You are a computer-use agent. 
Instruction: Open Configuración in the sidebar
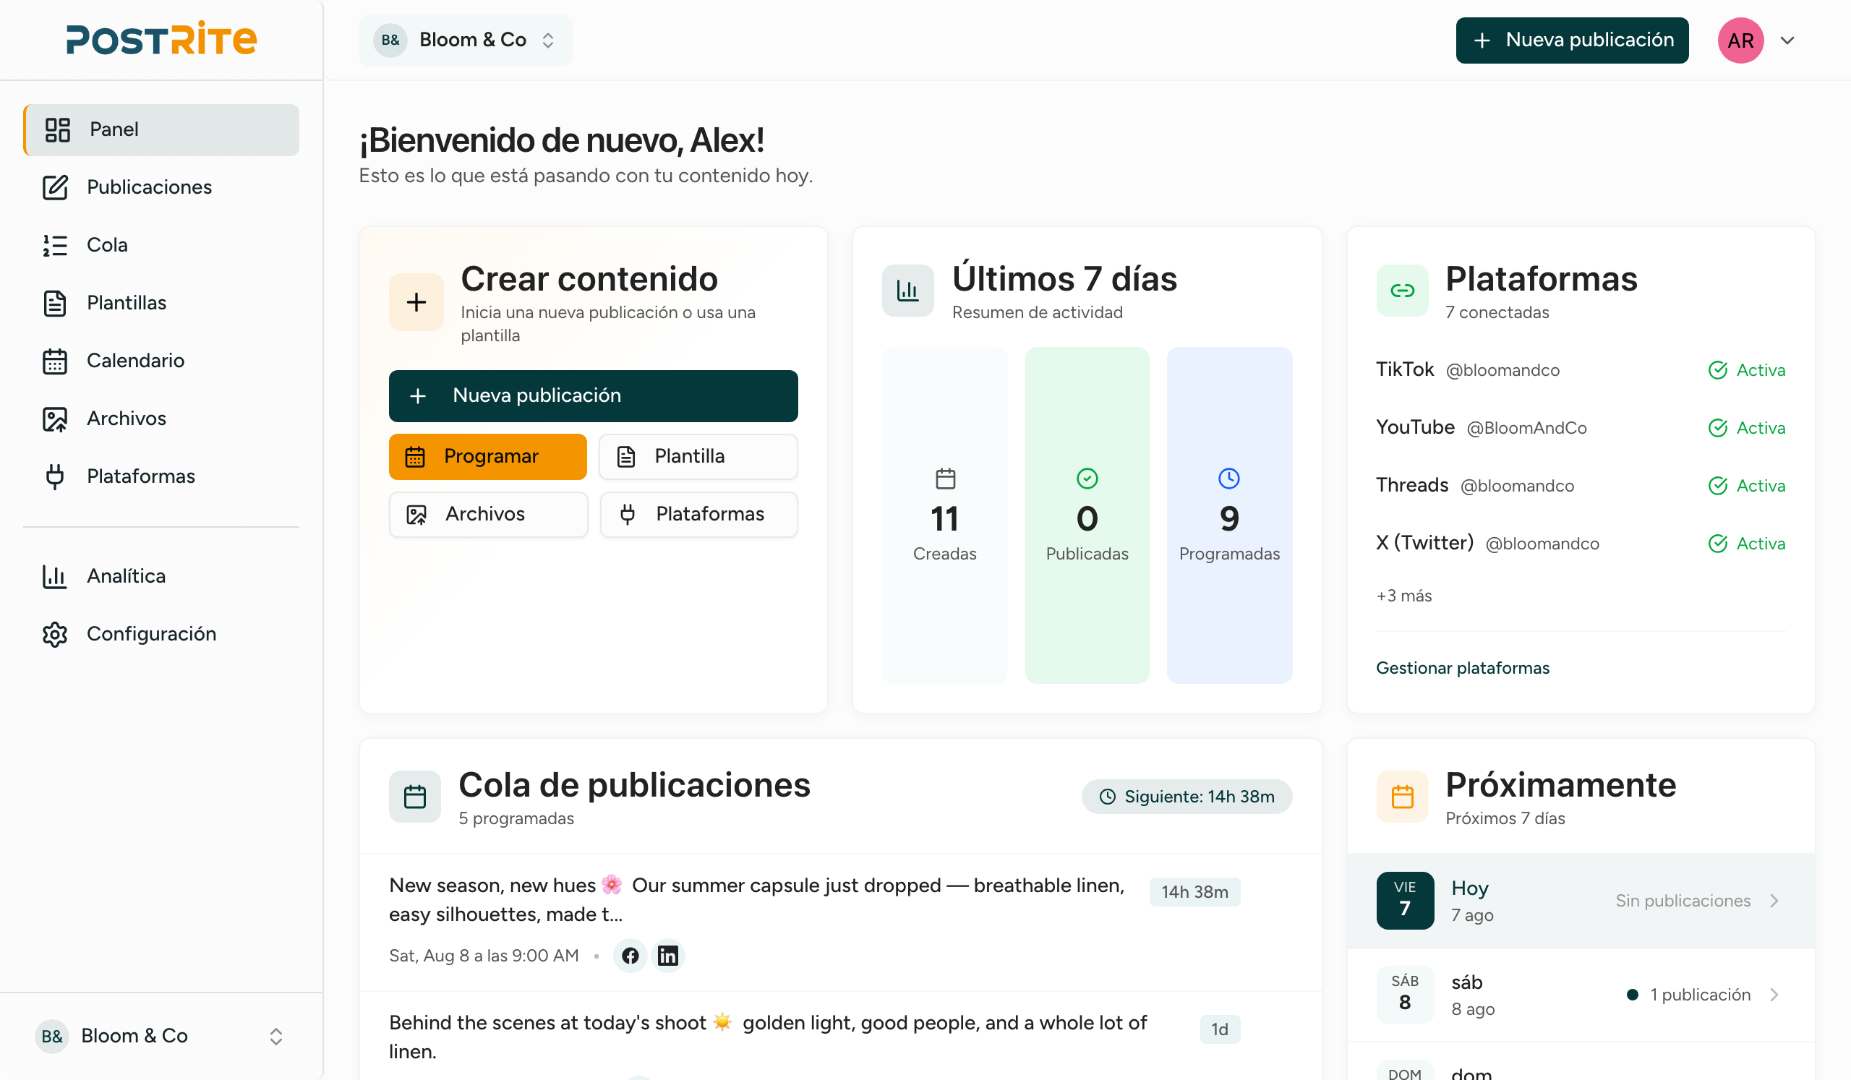[x=161, y=635]
